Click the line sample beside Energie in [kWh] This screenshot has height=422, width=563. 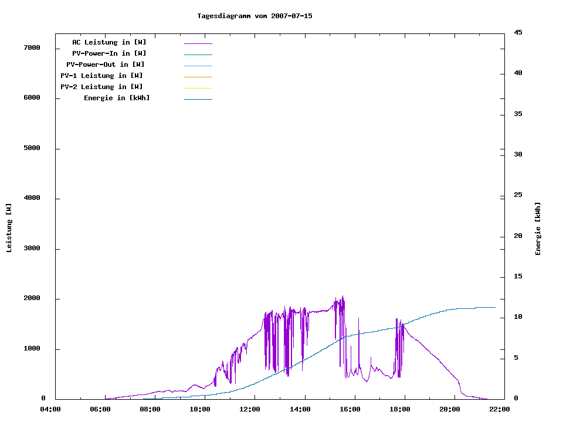(198, 99)
